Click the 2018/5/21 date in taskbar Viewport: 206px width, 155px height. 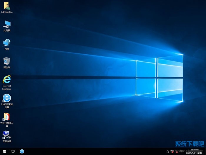pos(193,153)
